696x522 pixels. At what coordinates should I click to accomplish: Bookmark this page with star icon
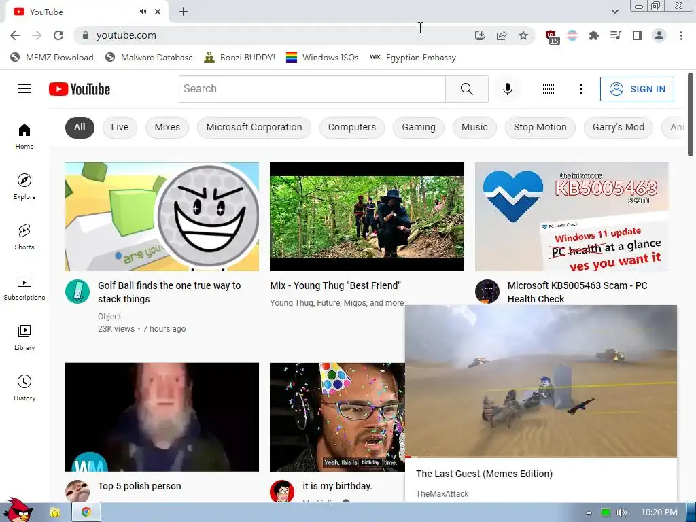523,35
